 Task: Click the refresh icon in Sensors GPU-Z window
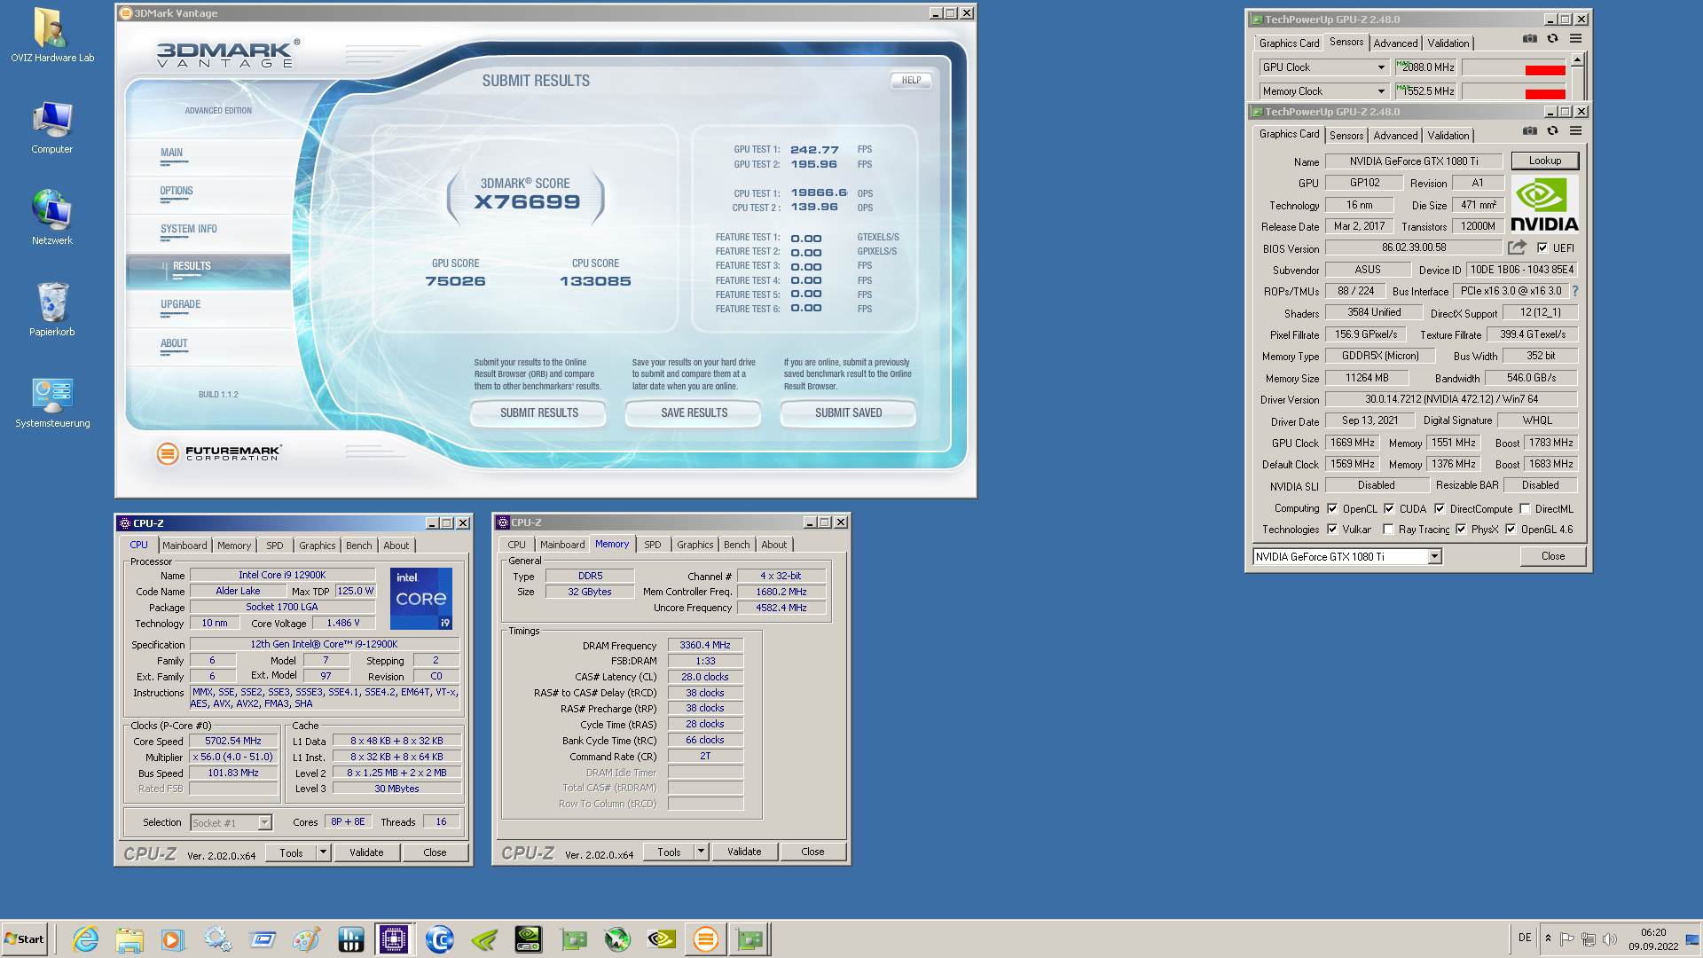[x=1552, y=39]
